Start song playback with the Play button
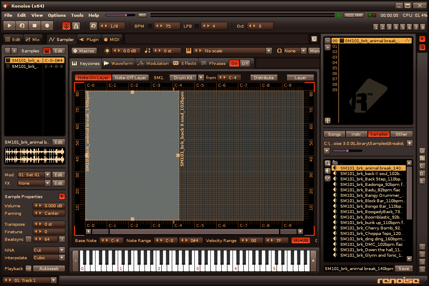 coord(9,26)
